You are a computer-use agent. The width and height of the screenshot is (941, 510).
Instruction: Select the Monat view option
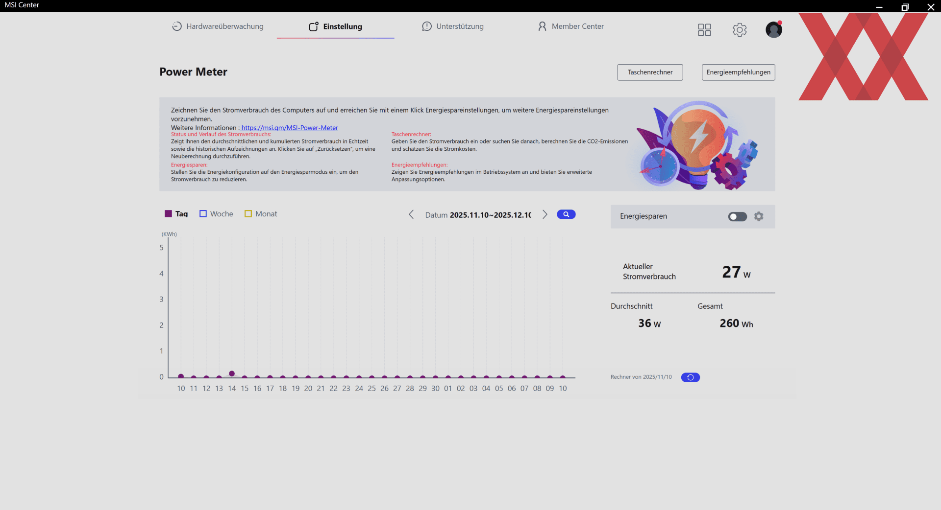tap(261, 214)
